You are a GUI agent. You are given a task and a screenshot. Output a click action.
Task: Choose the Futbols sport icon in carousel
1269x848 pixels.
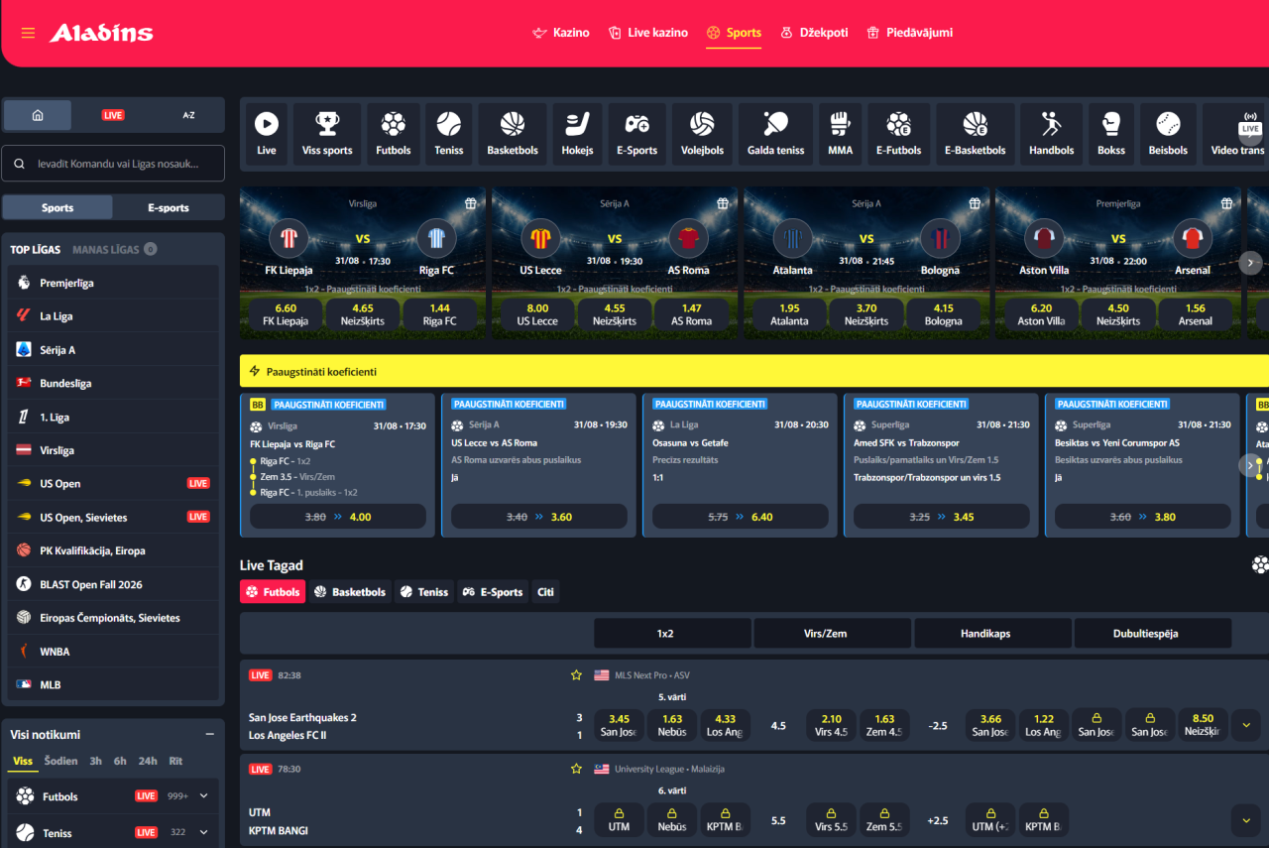[x=394, y=134]
